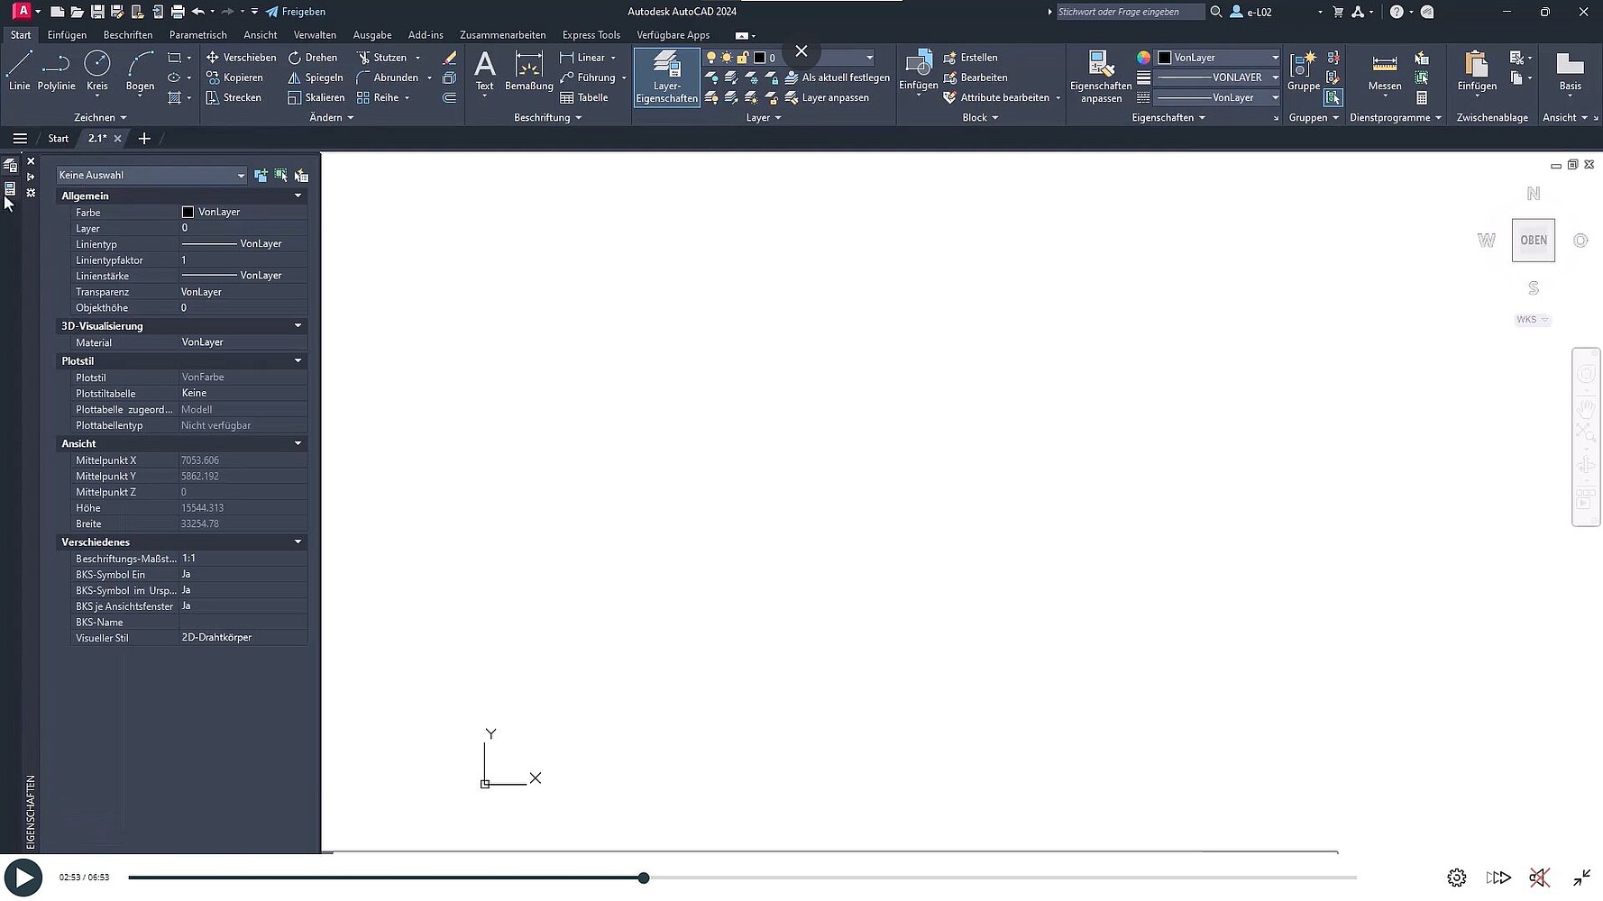
Task: Collapse the Plotstil section
Action: pyautogui.click(x=298, y=360)
